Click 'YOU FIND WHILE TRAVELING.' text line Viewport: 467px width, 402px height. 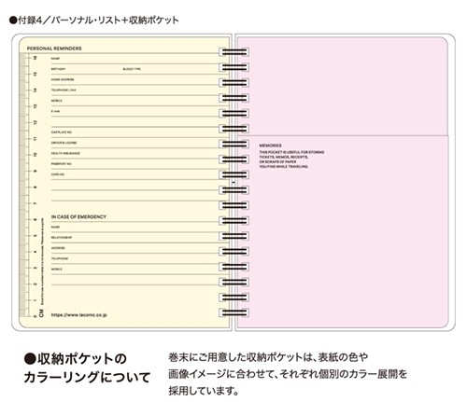(284, 167)
